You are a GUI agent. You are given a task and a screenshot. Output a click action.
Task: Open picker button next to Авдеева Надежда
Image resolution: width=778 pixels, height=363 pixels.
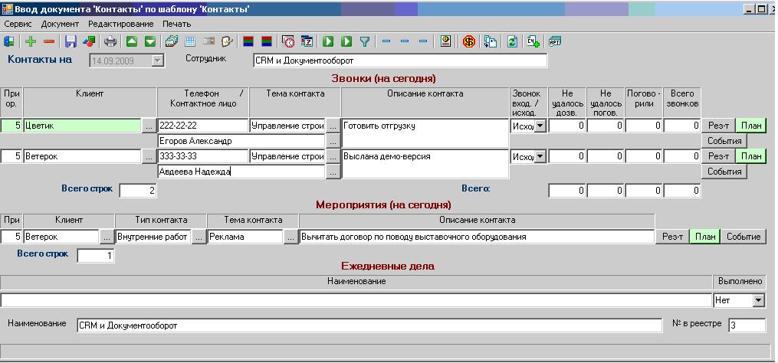(333, 172)
